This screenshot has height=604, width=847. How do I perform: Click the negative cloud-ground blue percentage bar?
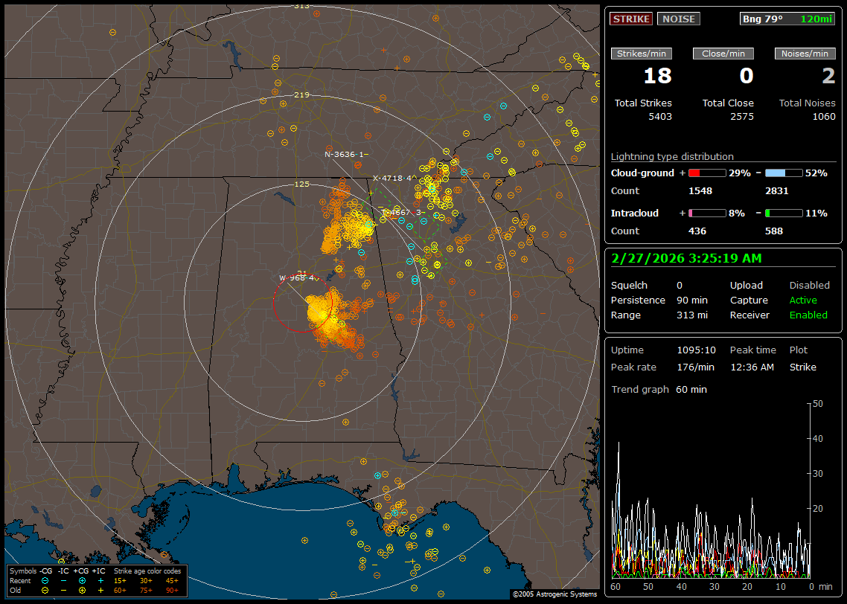(x=784, y=173)
